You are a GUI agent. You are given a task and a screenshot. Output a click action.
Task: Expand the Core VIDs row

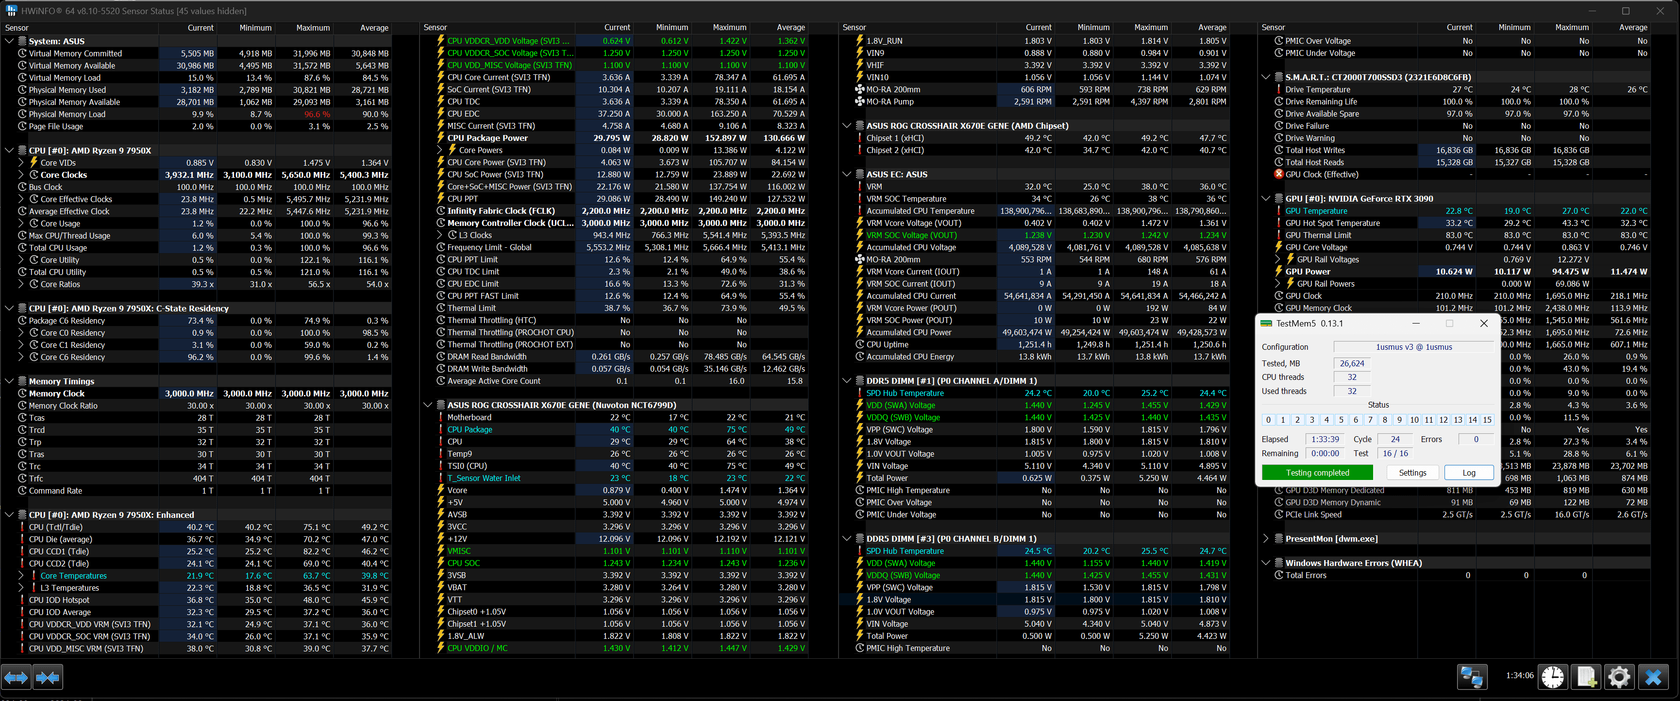(x=21, y=163)
